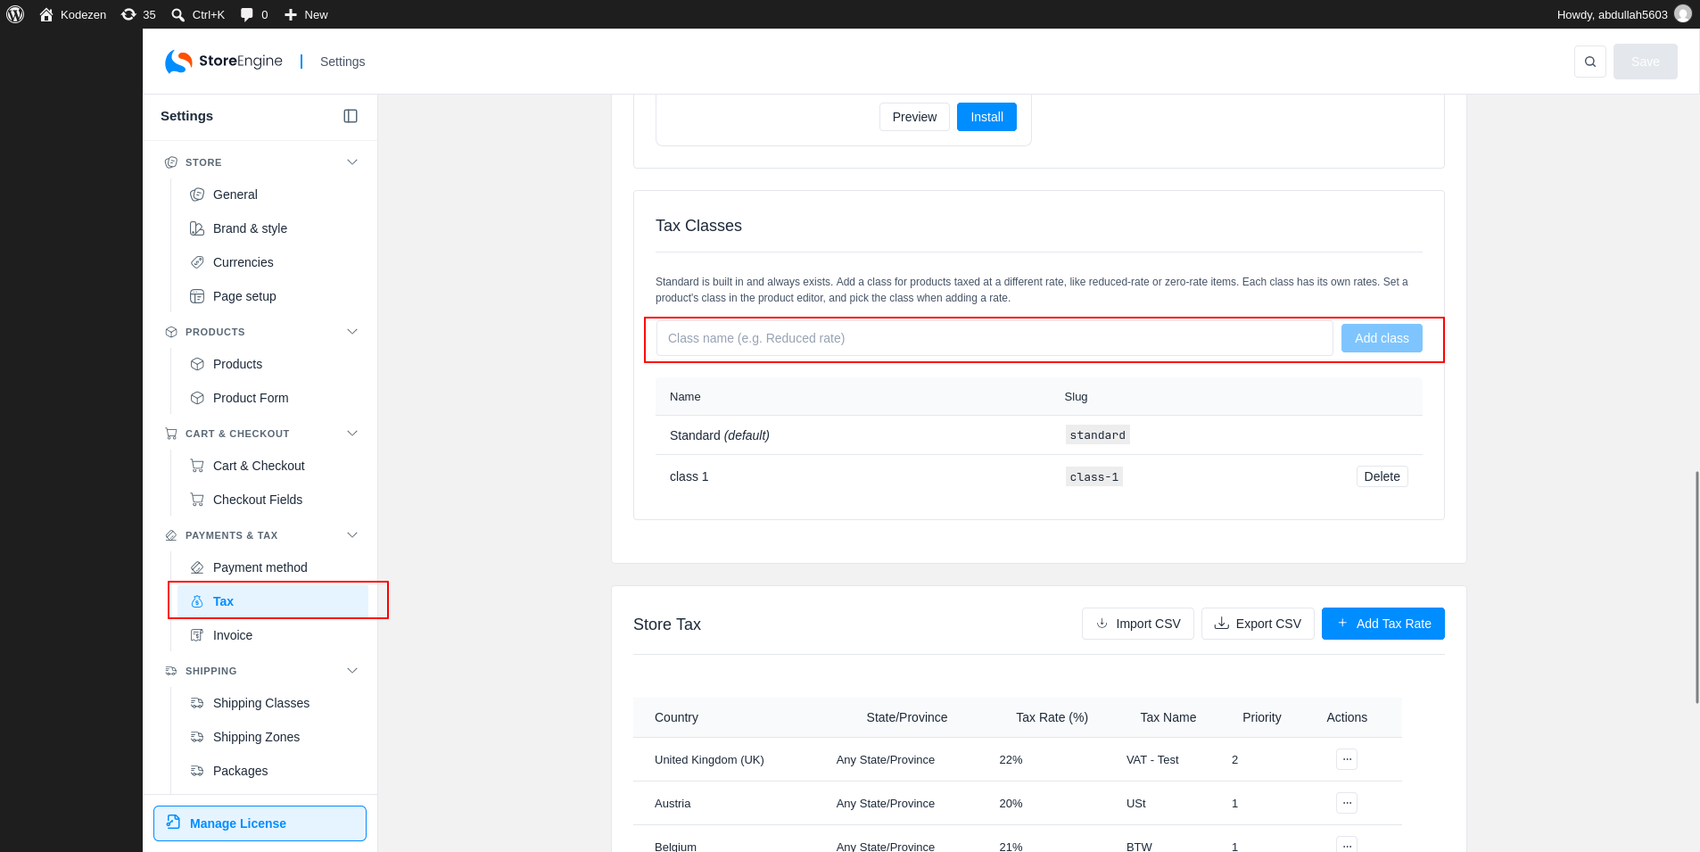Screen dimensions: 1700x852
Task: Focus the Class name input field
Action: [994, 338]
